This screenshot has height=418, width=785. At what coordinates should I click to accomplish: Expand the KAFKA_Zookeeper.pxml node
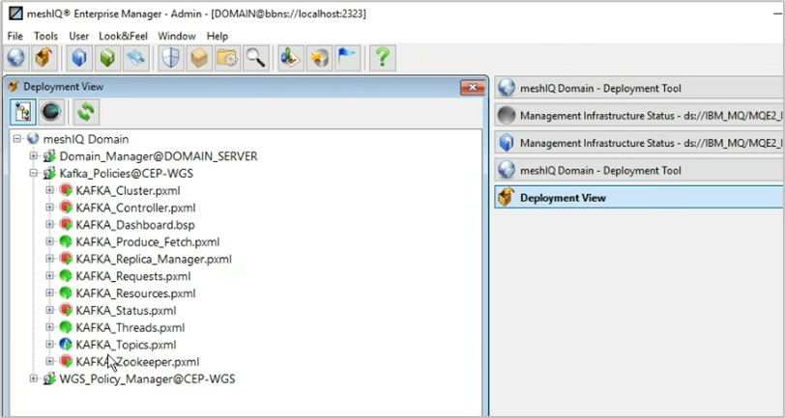49,361
